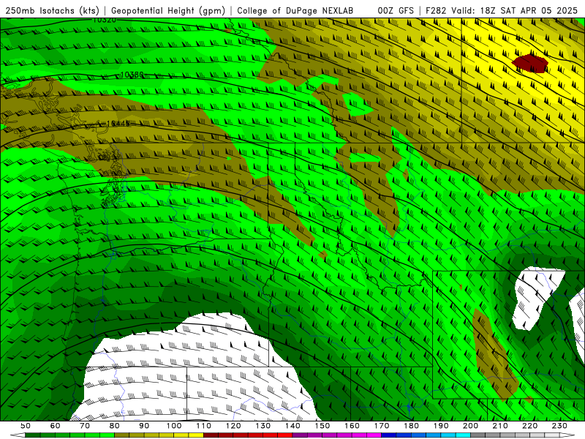Click the darkest green swatch at 50 kts

tap(32, 435)
